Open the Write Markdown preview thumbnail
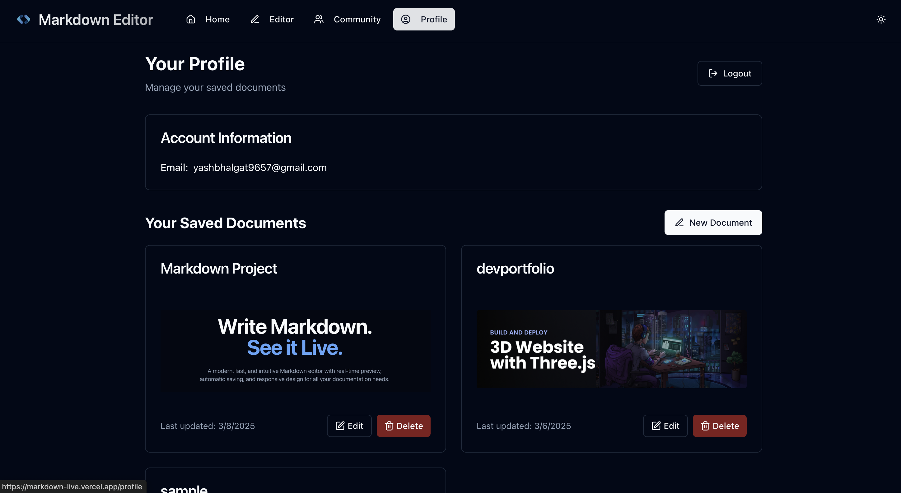Viewport: 901px width, 493px height. pos(296,349)
